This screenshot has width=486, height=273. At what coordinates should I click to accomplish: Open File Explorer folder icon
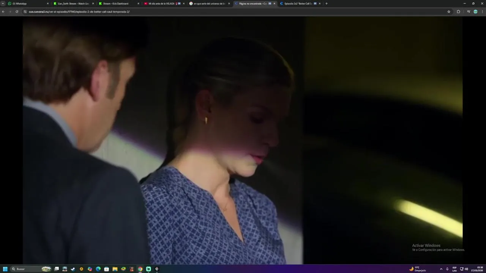coord(115,269)
